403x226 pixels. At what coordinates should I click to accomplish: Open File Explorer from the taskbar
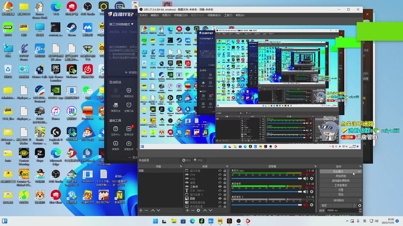point(174,221)
